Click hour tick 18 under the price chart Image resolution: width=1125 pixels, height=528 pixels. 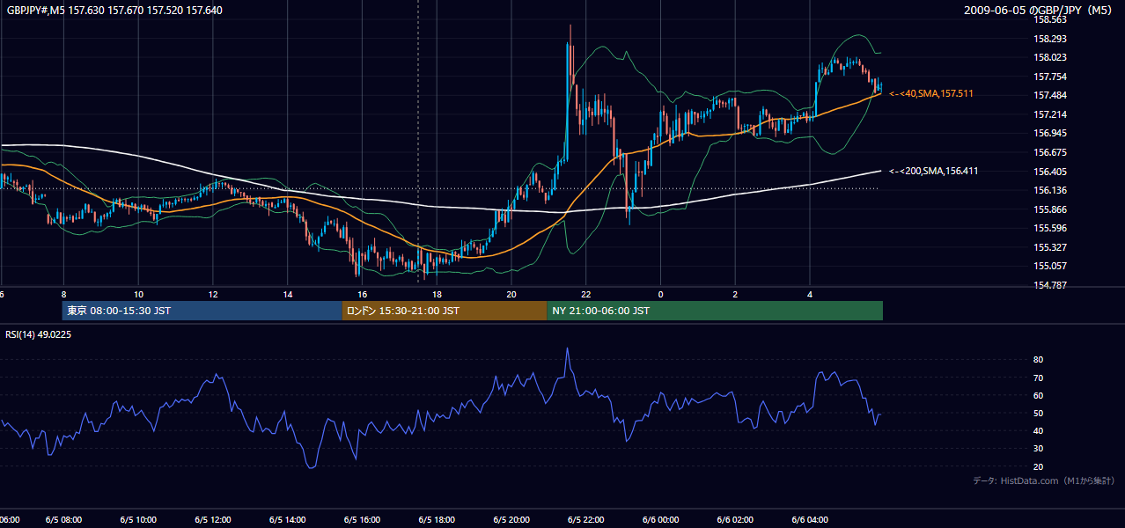[437, 294]
